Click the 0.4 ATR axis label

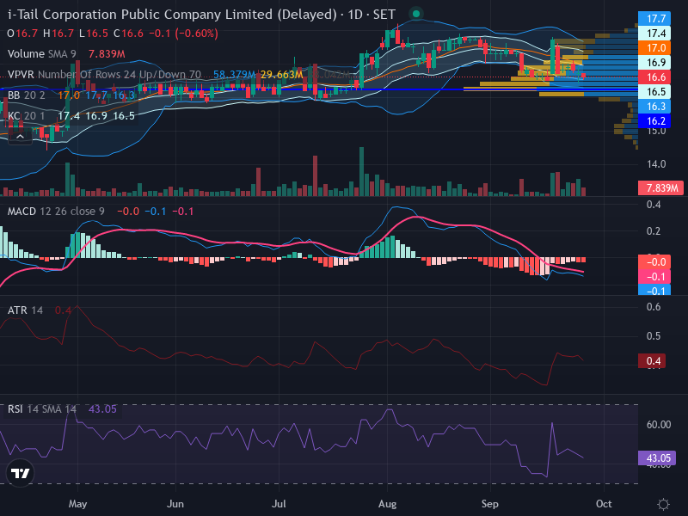pos(652,360)
